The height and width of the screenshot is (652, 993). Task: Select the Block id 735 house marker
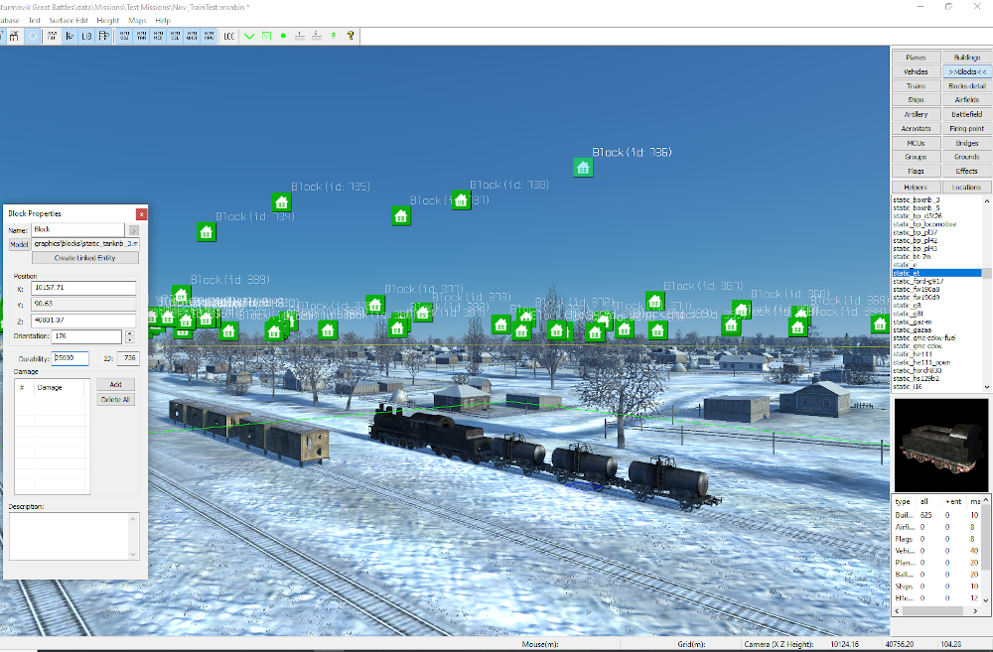click(x=282, y=202)
